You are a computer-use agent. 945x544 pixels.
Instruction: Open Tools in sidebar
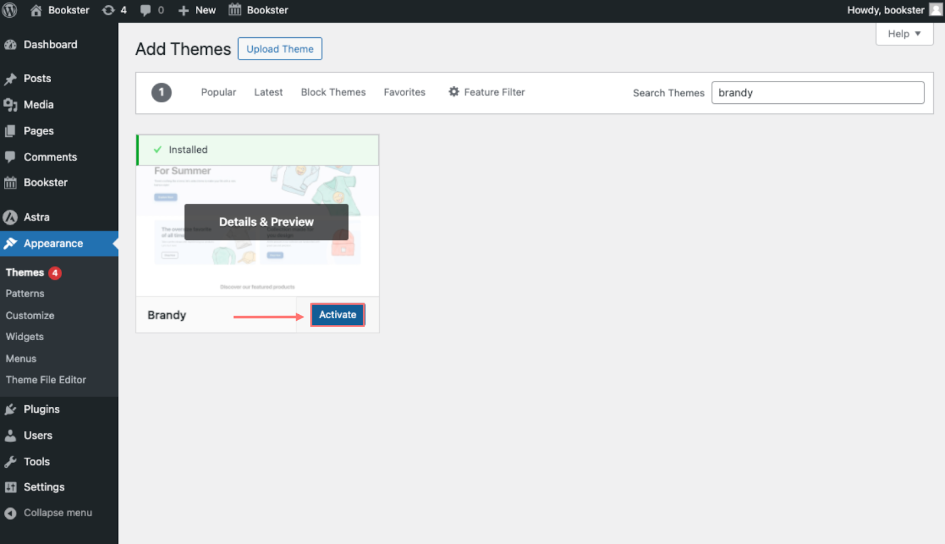[37, 462]
